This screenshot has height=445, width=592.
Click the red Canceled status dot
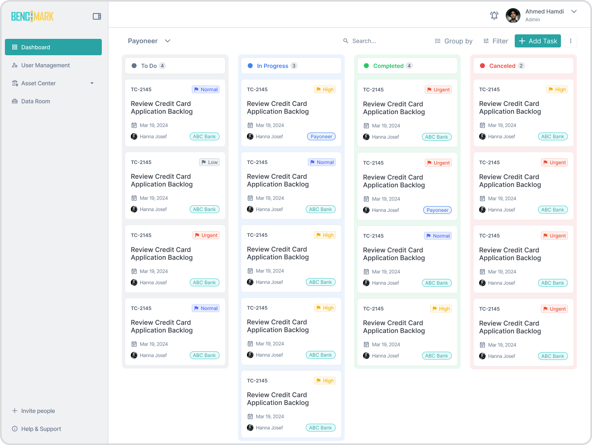[482, 66]
